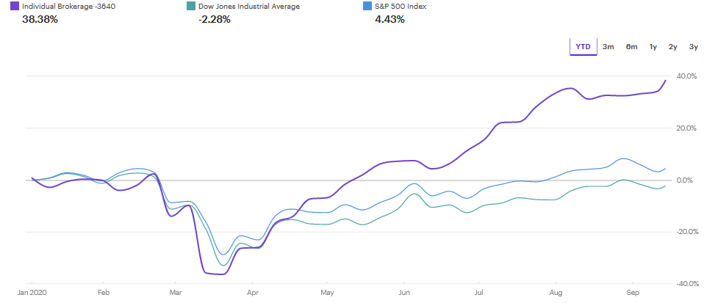The height and width of the screenshot is (303, 718).
Task: Click the 4.43% S&P 500 return value
Action: pos(389,19)
